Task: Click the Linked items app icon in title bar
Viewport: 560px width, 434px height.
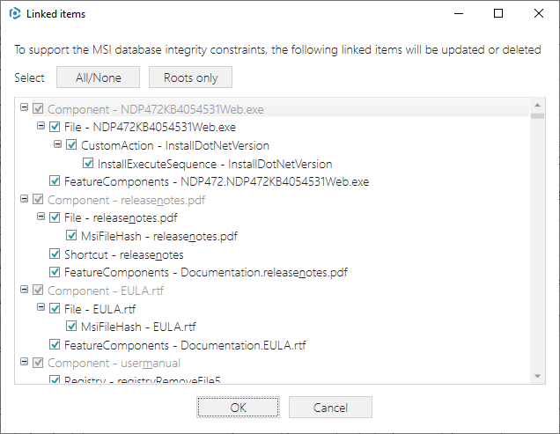Action: tap(15, 13)
